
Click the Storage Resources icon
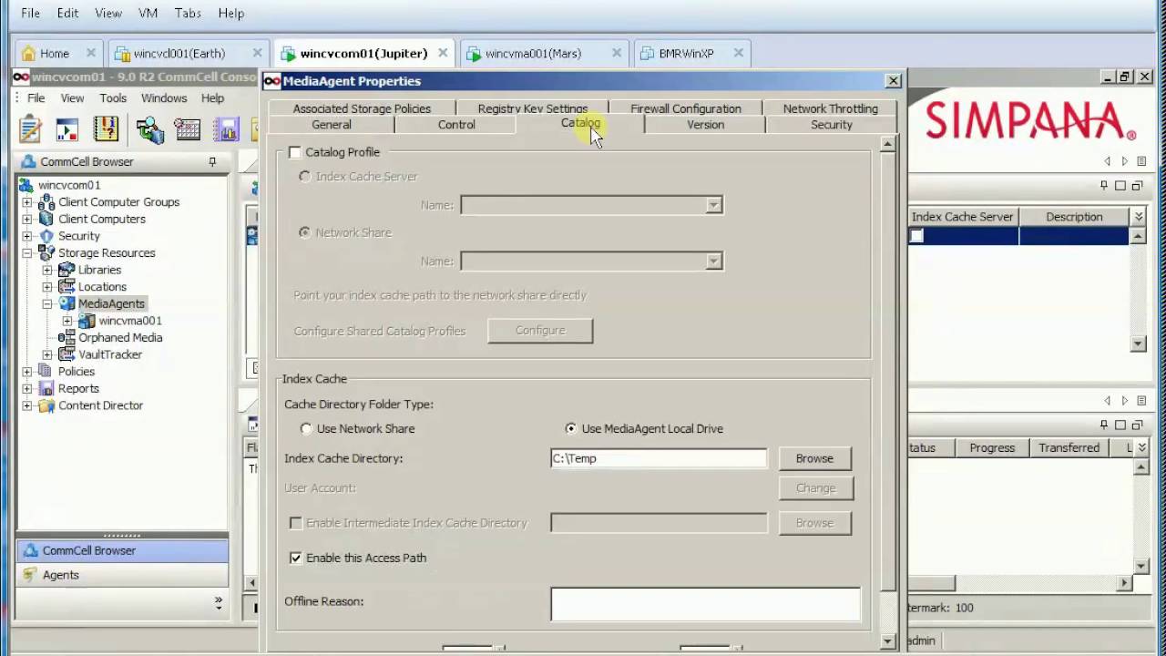(46, 253)
